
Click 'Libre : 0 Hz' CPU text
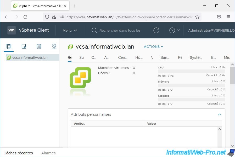tap(218, 67)
